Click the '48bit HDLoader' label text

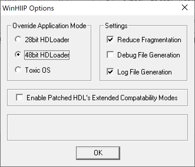tap(47, 55)
